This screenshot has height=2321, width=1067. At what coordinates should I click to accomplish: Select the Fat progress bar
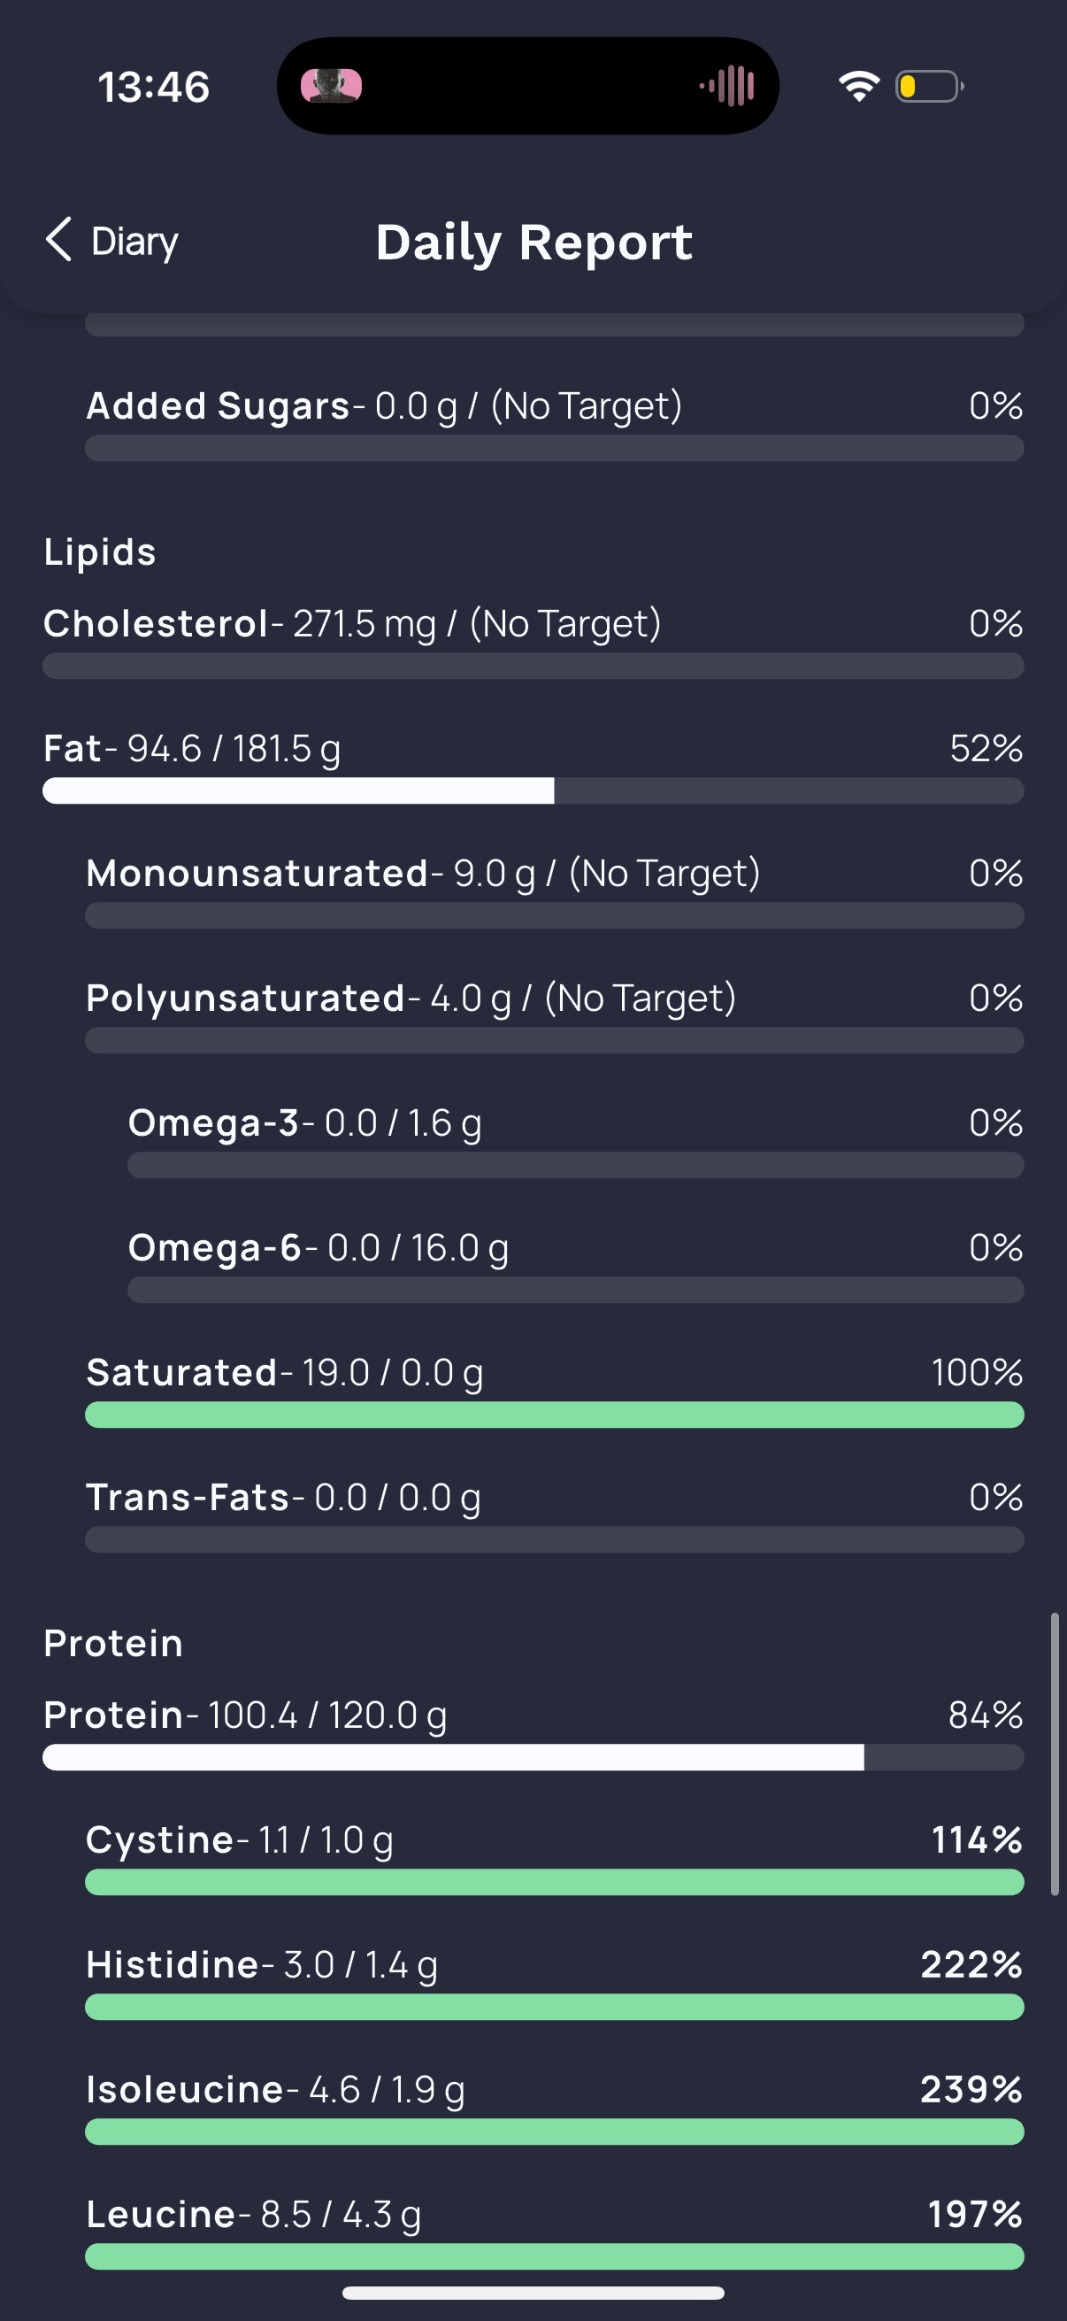pyautogui.click(x=533, y=791)
